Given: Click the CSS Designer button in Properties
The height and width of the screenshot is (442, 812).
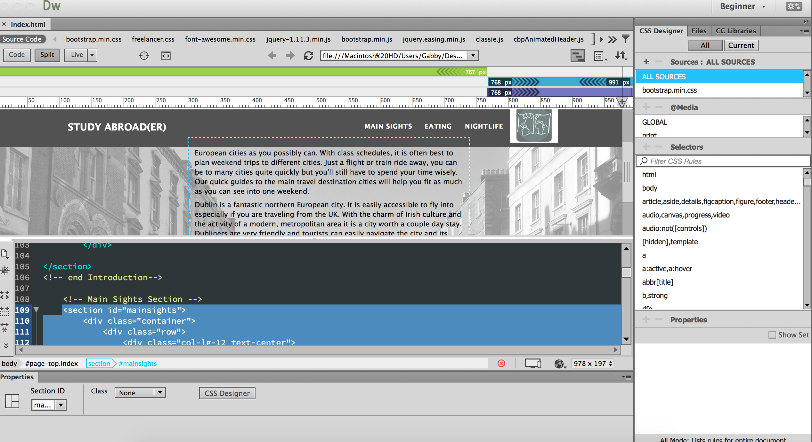Looking at the screenshot, I should click(227, 393).
